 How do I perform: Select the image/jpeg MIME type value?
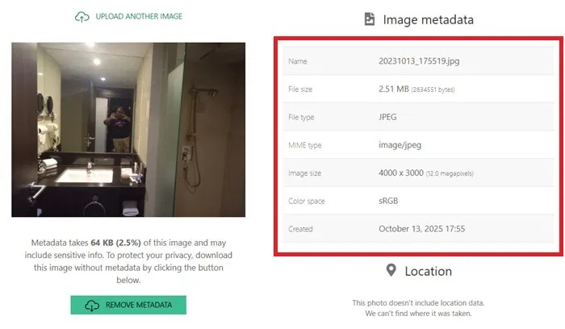click(x=401, y=145)
